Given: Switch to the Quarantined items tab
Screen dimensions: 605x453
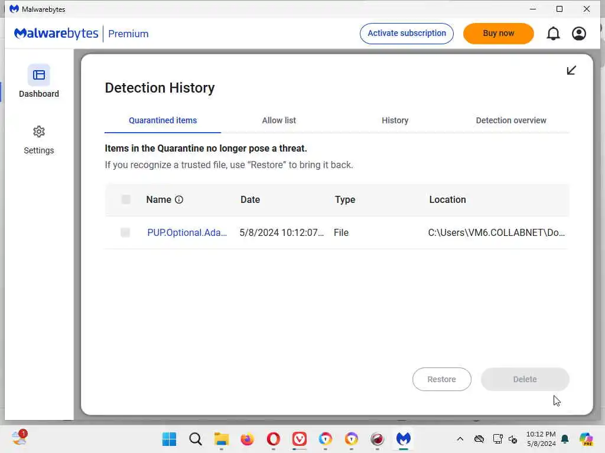Looking at the screenshot, I should (163, 120).
